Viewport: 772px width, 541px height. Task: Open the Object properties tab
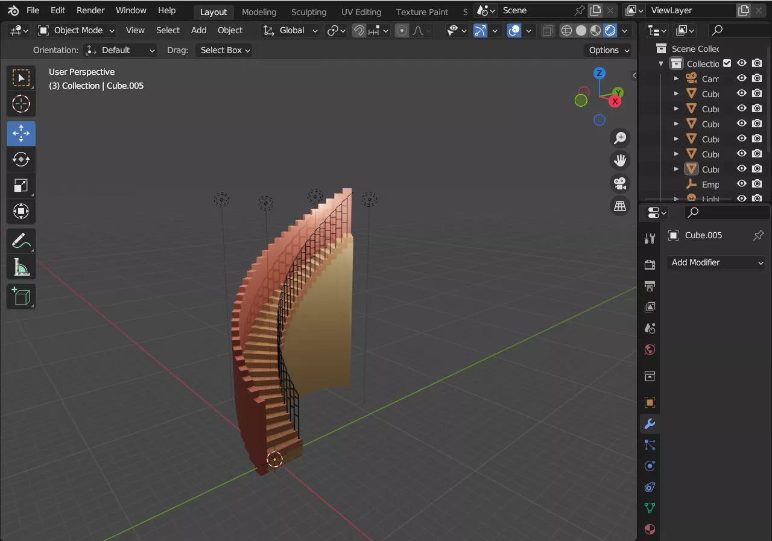pyautogui.click(x=650, y=402)
